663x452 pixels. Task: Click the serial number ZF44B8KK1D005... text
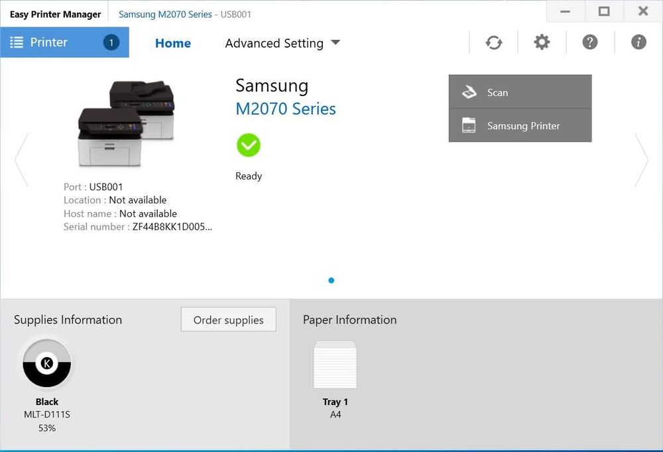click(172, 227)
